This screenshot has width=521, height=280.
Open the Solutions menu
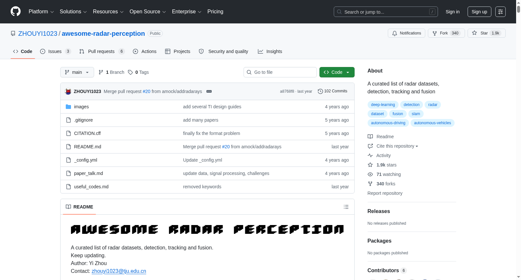pos(73,12)
